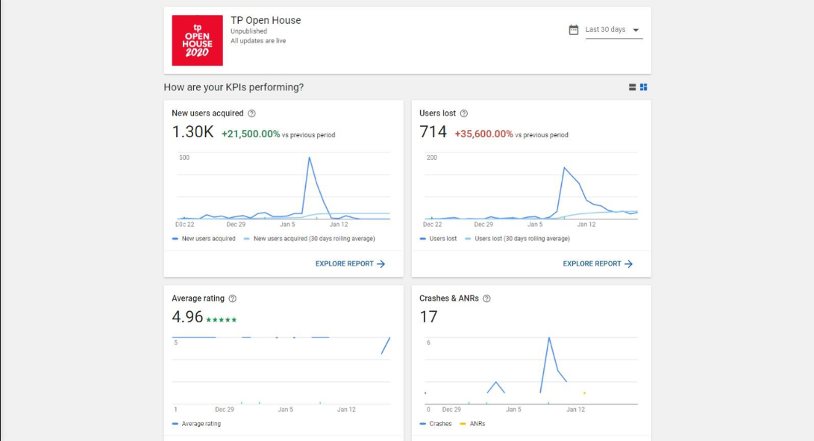
Task: Click arrow icon next to Users lost Explore Report
Action: (628, 263)
